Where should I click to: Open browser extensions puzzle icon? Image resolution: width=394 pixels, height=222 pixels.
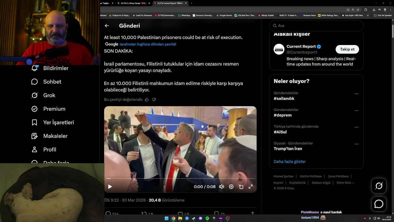pos(366,10)
